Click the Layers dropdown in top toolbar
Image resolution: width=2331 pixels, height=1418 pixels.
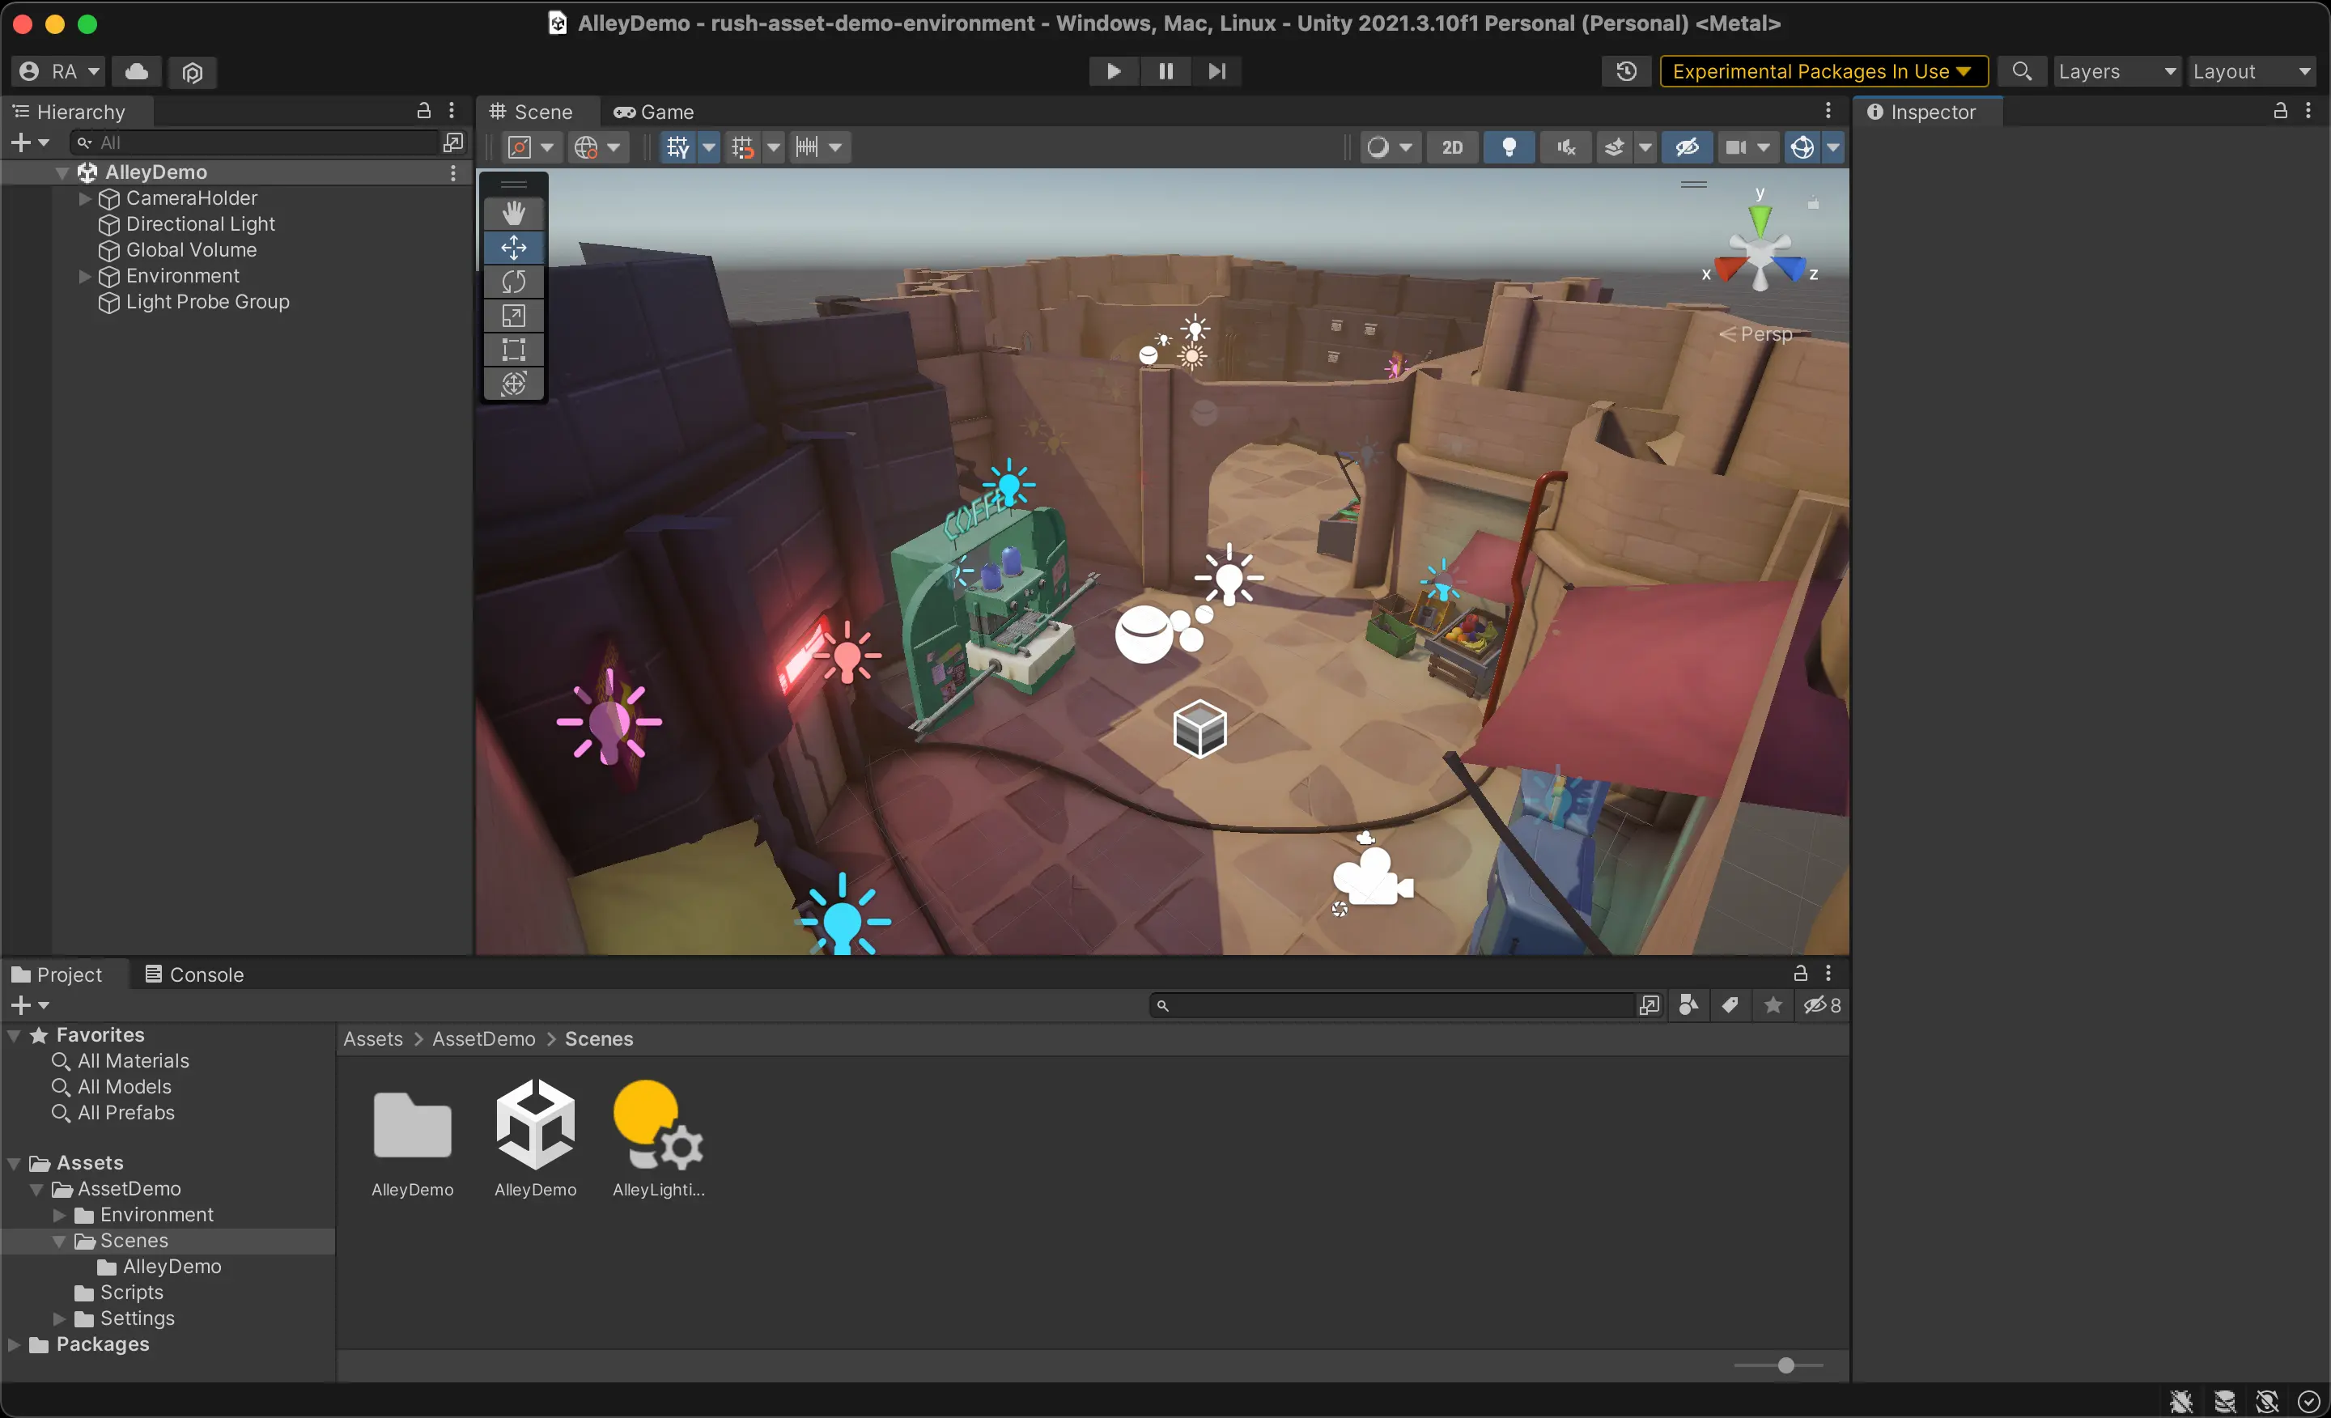point(2115,70)
